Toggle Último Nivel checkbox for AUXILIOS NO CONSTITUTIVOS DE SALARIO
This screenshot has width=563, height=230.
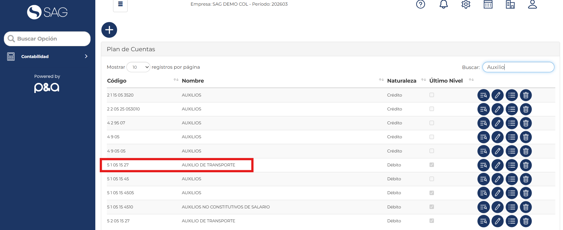click(432, 207)
